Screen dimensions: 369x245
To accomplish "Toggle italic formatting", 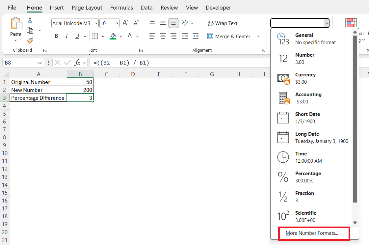I will click(x=66, y=36).
